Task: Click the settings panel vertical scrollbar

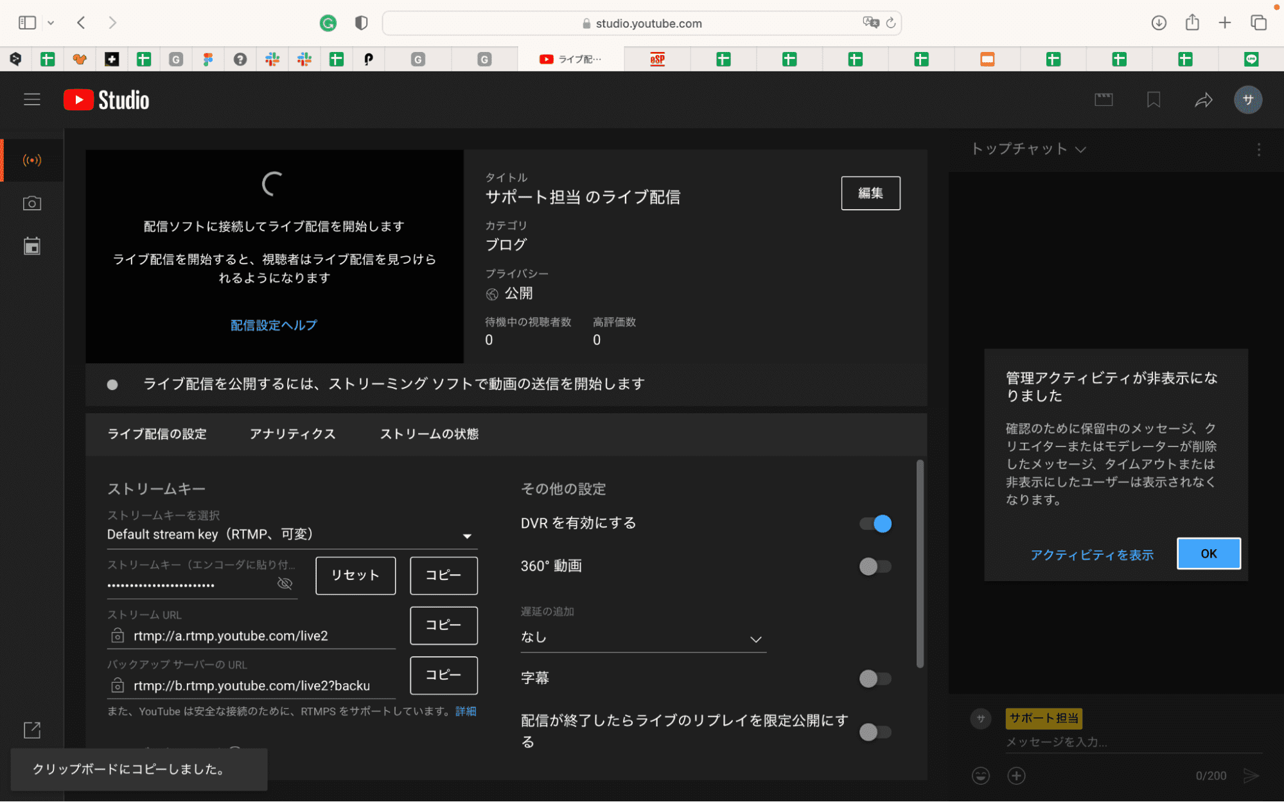Action: pos(920,564)
